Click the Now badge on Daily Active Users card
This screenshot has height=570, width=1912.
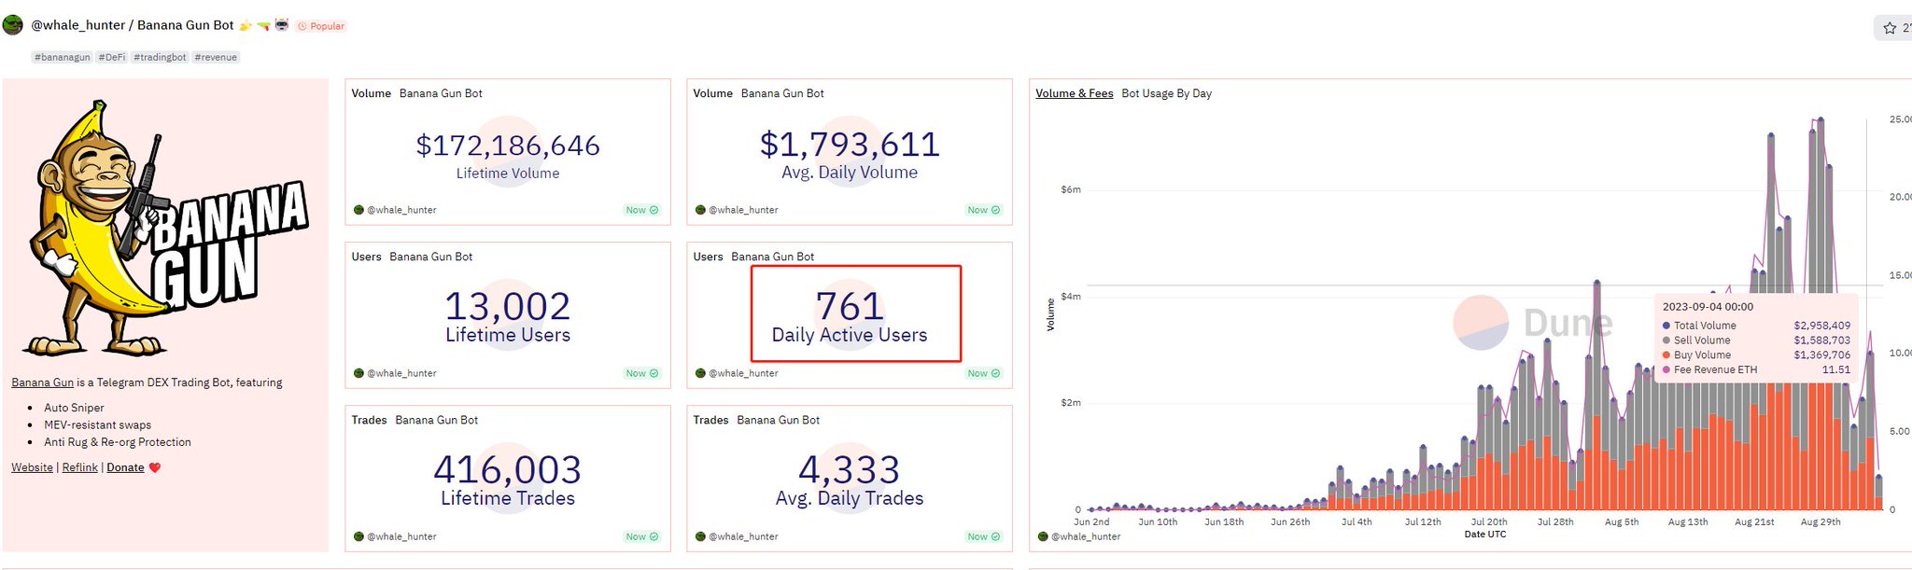(984, 373)
